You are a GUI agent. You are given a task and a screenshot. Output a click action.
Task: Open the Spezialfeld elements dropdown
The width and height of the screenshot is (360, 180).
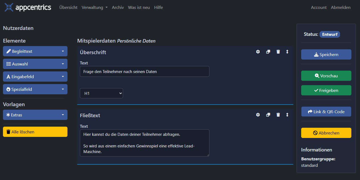click(x=35, y=89)
